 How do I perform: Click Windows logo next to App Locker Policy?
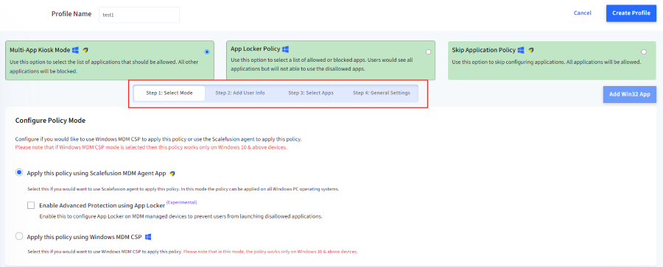[x=285, y=49]
